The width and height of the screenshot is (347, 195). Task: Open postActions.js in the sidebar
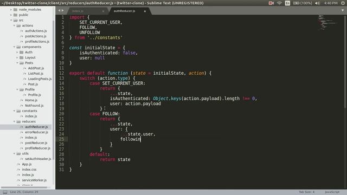36,36
